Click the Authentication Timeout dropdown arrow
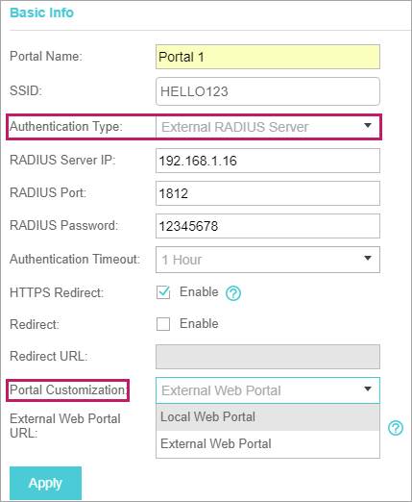The width and height of the screenshot is (412, 502). [368, 258]
